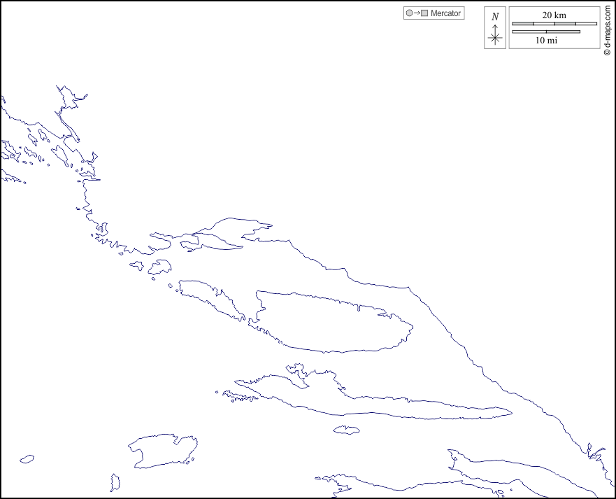The image size is (616, 499).
Task: Click the letter N above the compass
Action: [x=495, y=17]
